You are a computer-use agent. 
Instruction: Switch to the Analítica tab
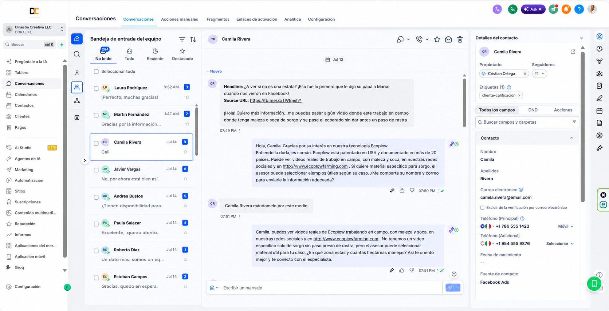(x=292, y=19)
